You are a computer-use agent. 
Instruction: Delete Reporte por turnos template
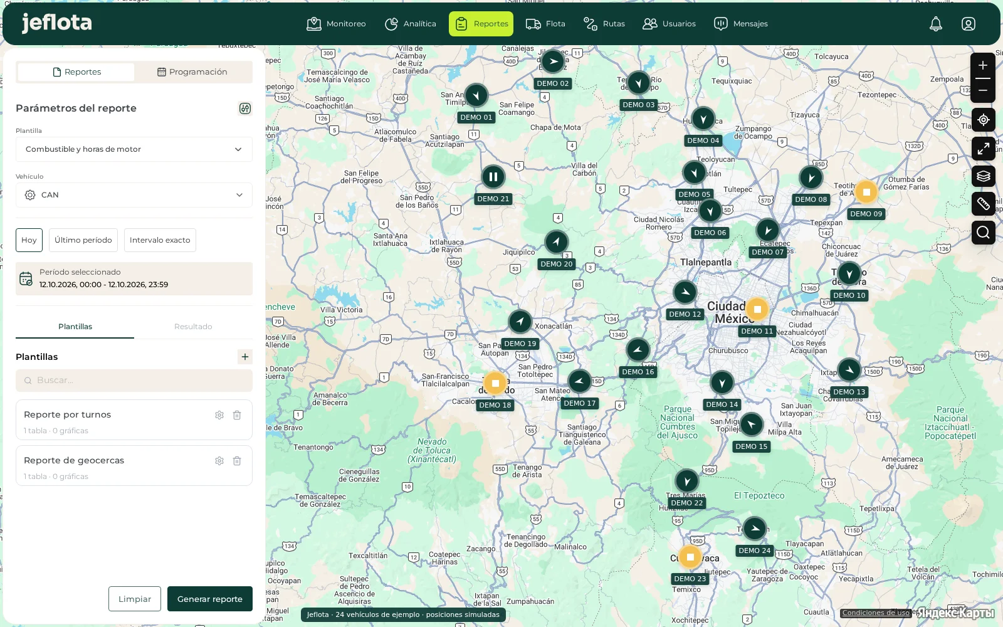pos(237,415)
